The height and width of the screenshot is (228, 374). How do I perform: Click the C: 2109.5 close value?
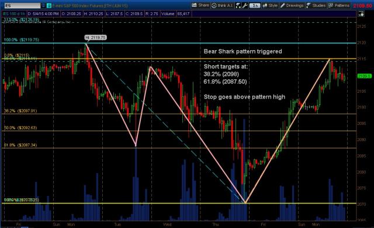click(x=134, y=14)
